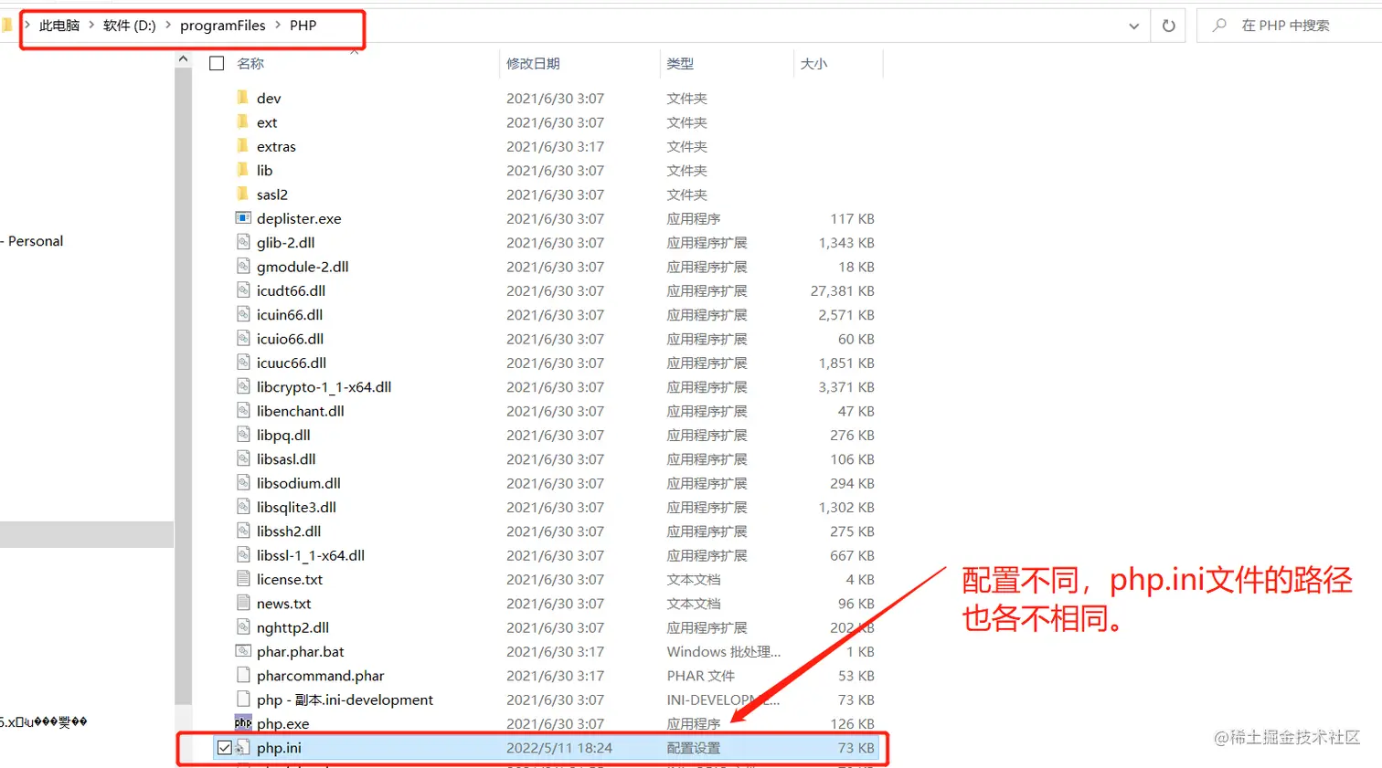Click the gmodule-2.dll file icon
1382x768 pixels.
(243, 266)
